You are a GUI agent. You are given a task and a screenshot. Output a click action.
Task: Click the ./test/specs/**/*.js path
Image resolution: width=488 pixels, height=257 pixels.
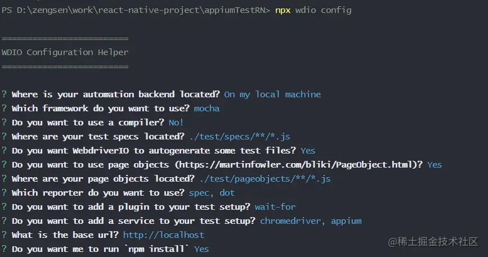(x=240, y=137)
